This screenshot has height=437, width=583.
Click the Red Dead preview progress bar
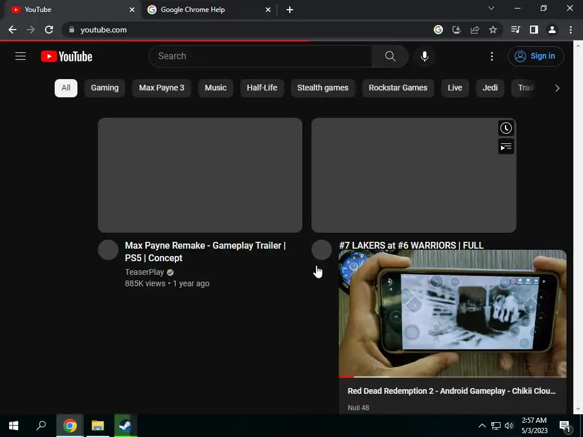pyautogui.click(x=453, y=377)
